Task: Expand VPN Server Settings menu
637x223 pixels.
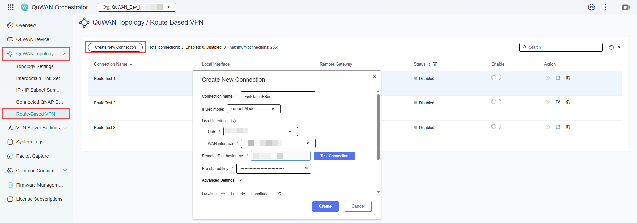Action: coord(65,128)
